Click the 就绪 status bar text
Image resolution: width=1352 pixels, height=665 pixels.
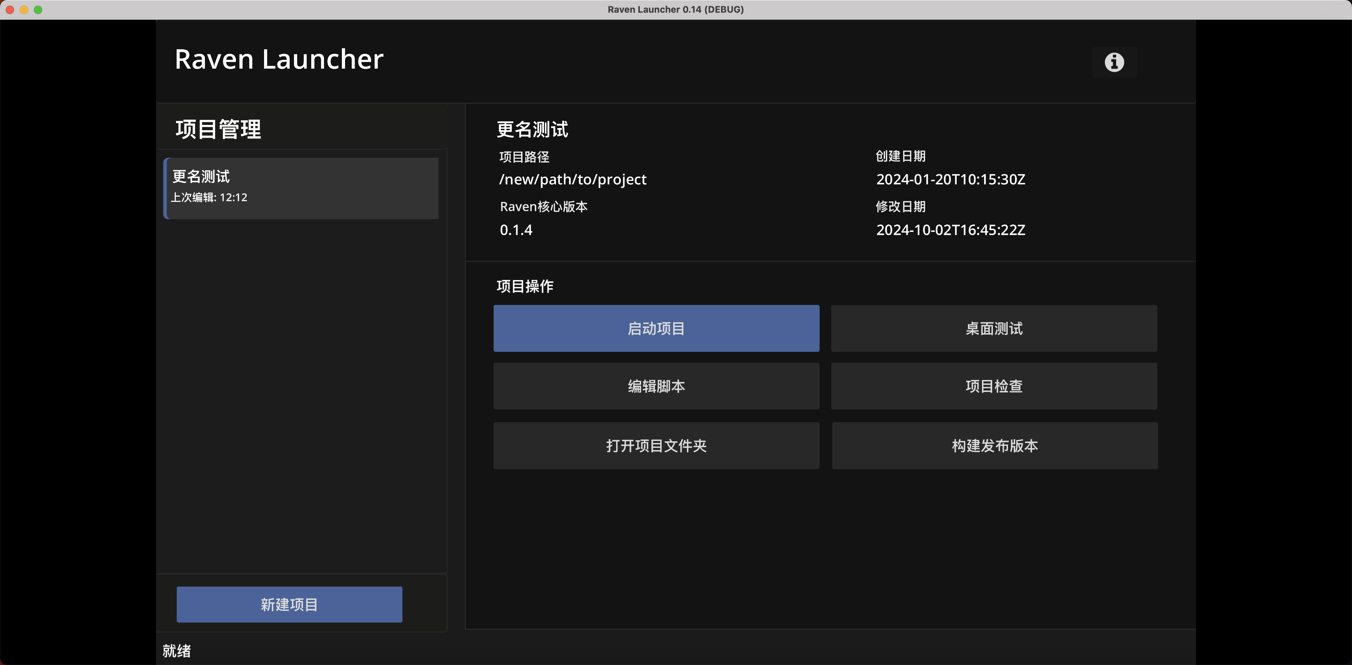tap(176, 651)
